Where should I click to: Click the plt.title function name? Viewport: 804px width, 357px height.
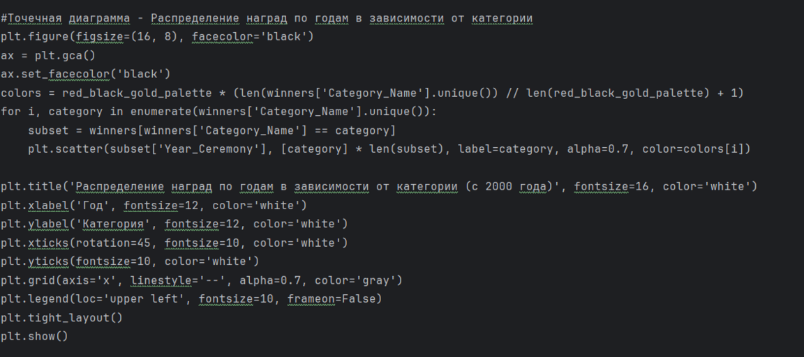[32, 186]
